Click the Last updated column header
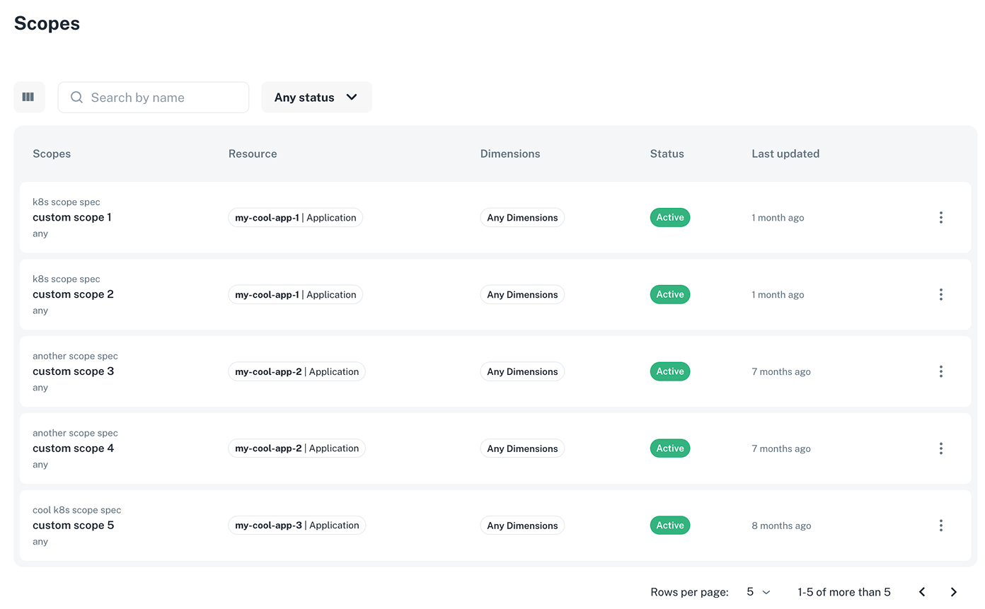Viewport: 985px width, 609px height. pyautogui.click(x=785, y=153)
